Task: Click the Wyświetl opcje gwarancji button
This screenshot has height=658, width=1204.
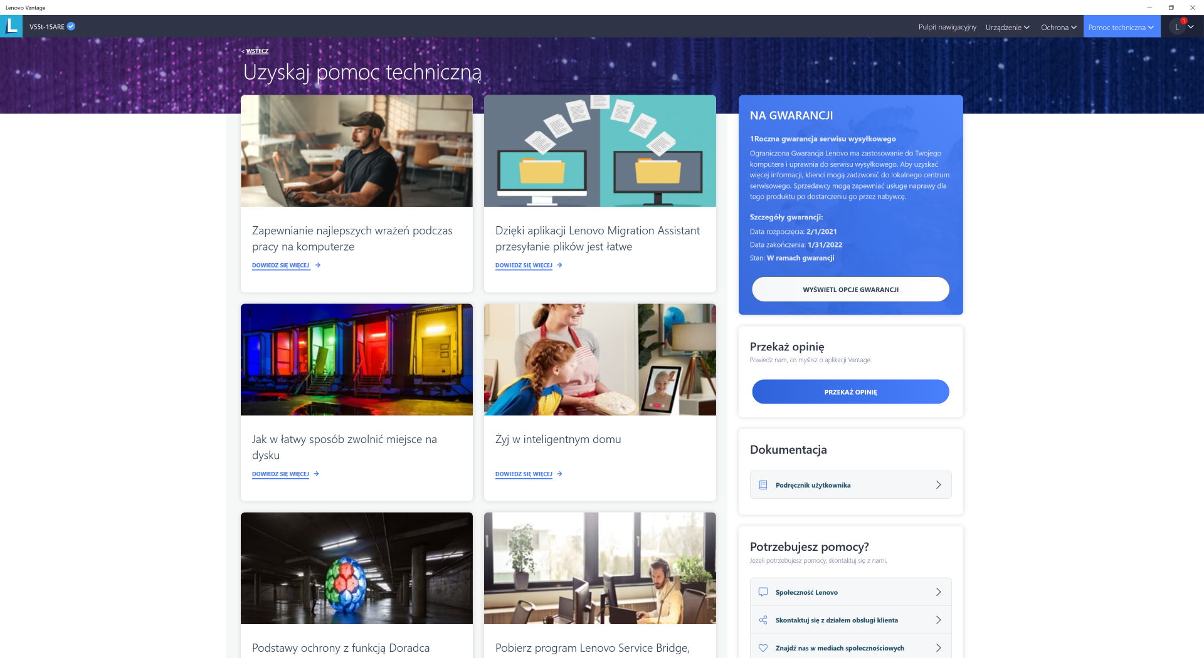Action: (850, 290)
